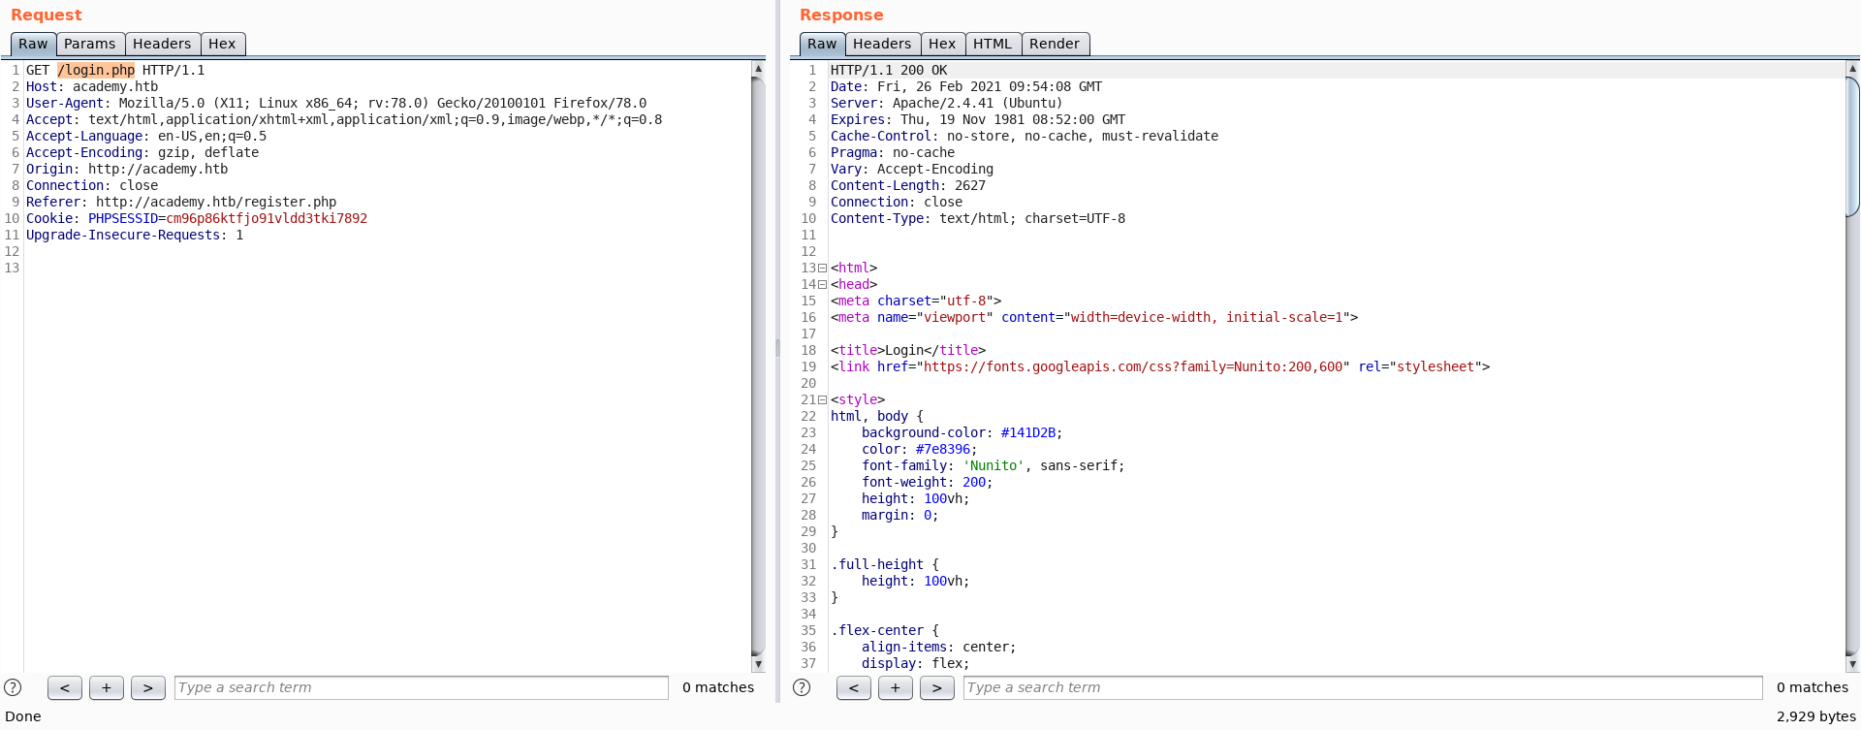The image size is (1861, 730).
Task: Switch to the Request Headers tab
Action: (162, 44)
